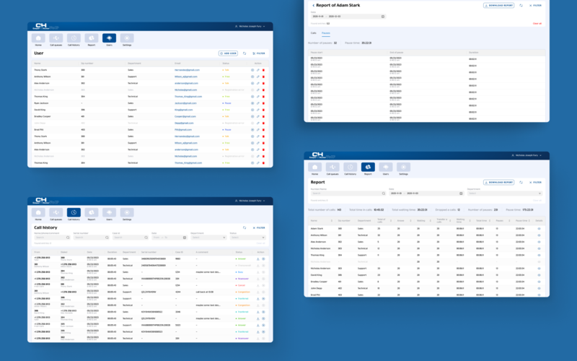The width and height of the screenshot is (577, 361).
Task: Click the Name/phone/comment search field in Call history
Action: coord(52,238)
